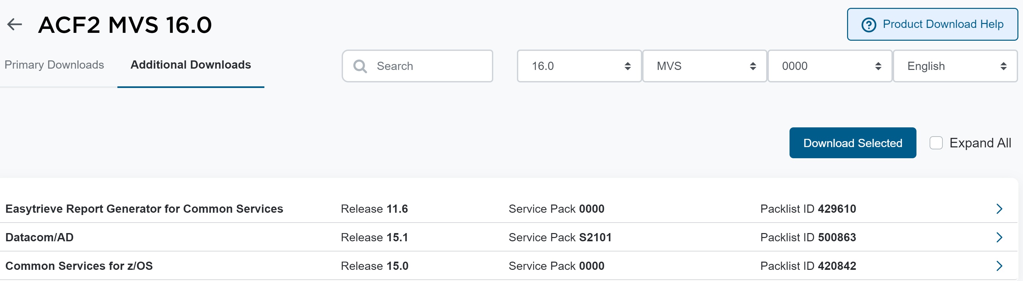This screenshot has height=281, width=1023.
Task: Open the 16.0 release dropdown
Action: point(579,66)
